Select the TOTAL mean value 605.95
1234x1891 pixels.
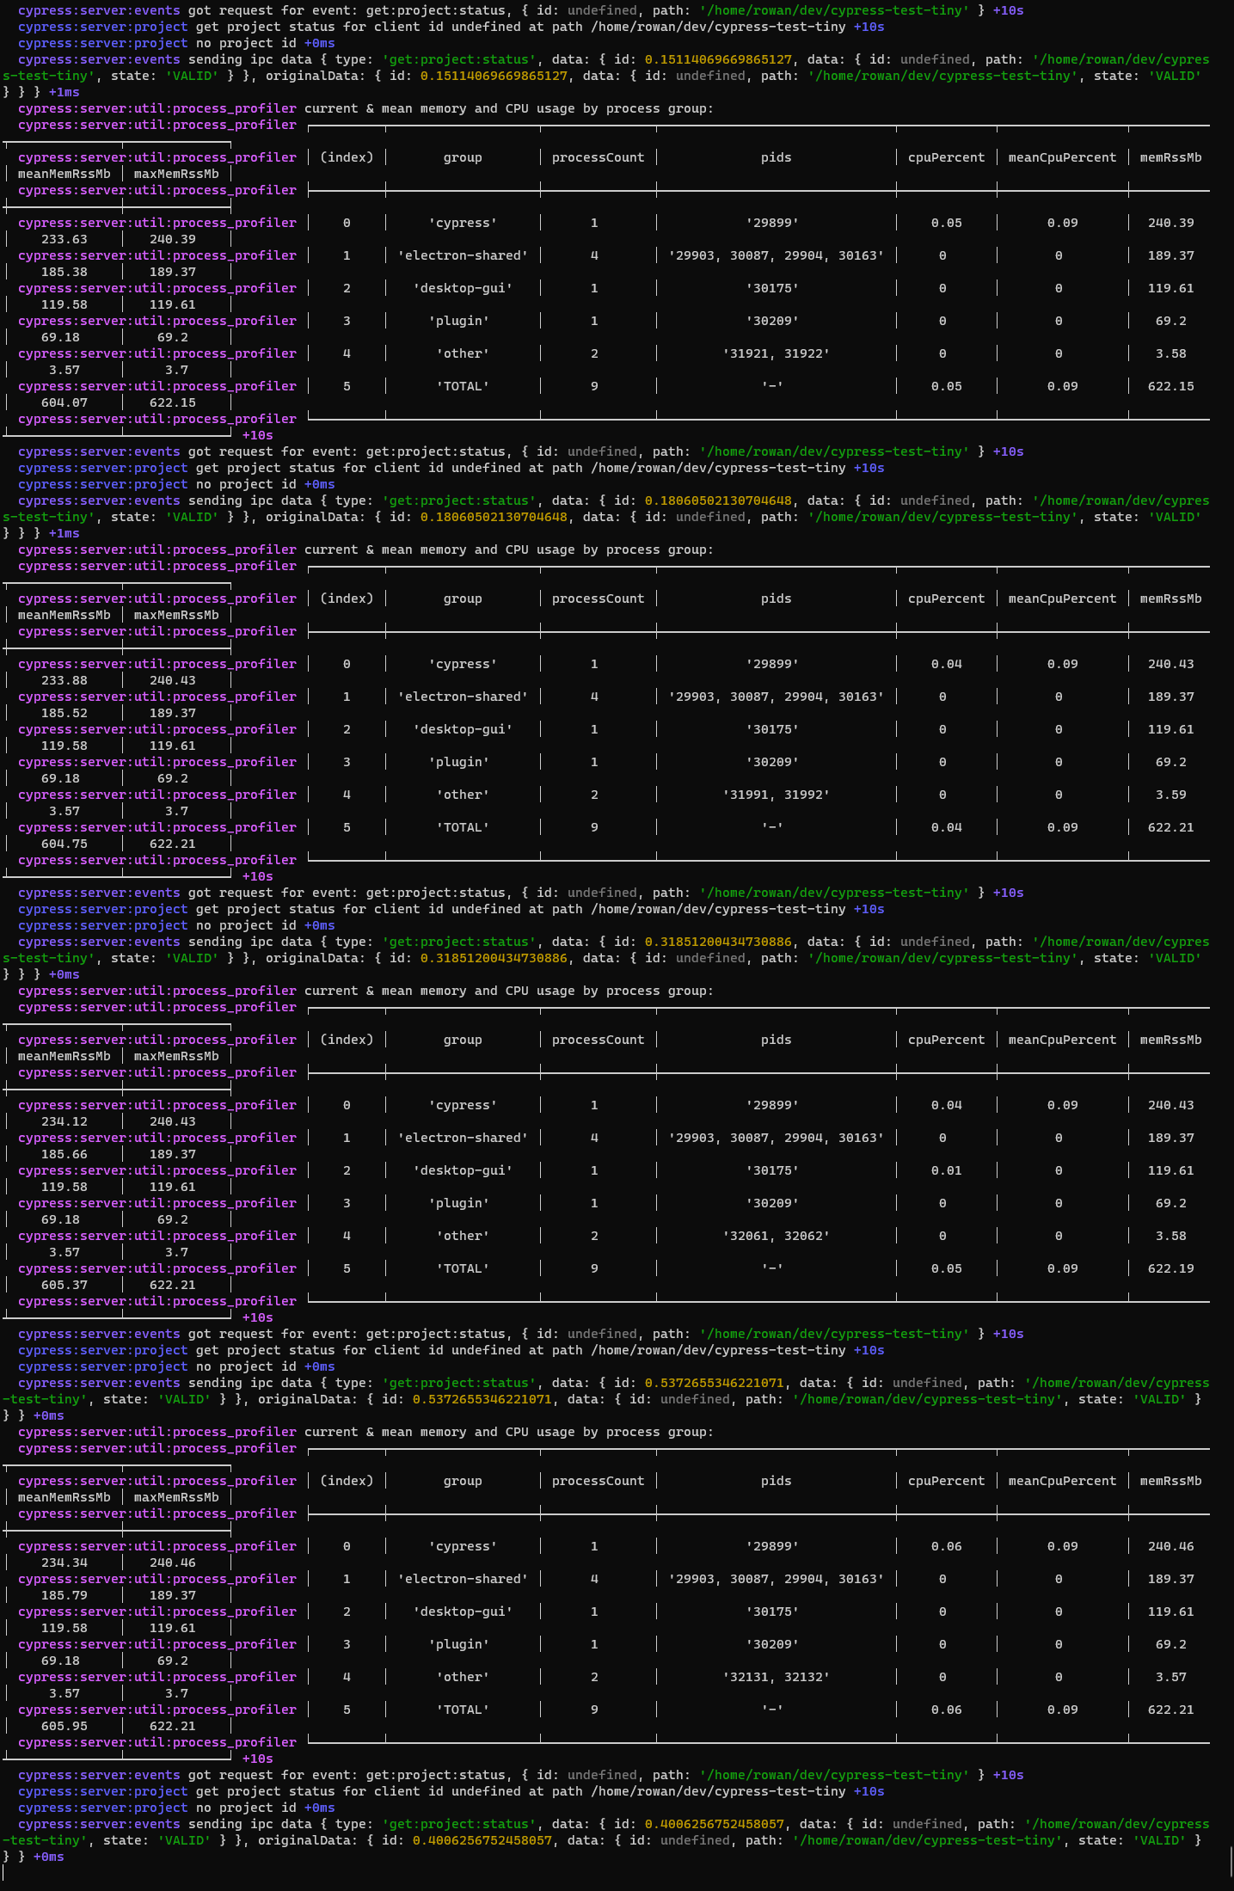[x=64, y=1726]
